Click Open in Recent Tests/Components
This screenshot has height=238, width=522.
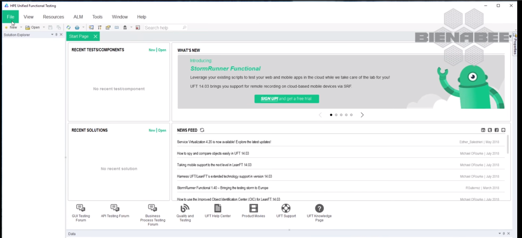(162, 50)
